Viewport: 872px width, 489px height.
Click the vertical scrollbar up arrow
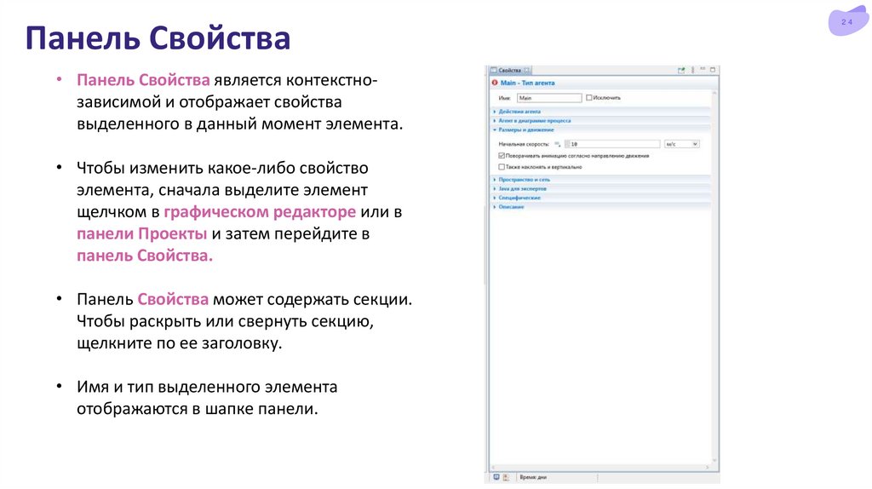click(714, 93)
